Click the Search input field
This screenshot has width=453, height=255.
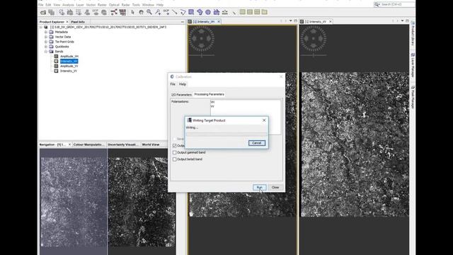[397, 5]
